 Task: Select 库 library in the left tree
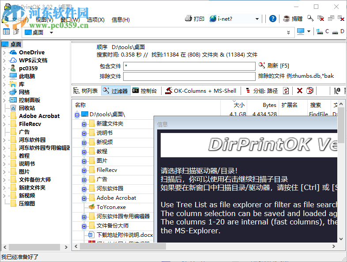click(22, 84)
